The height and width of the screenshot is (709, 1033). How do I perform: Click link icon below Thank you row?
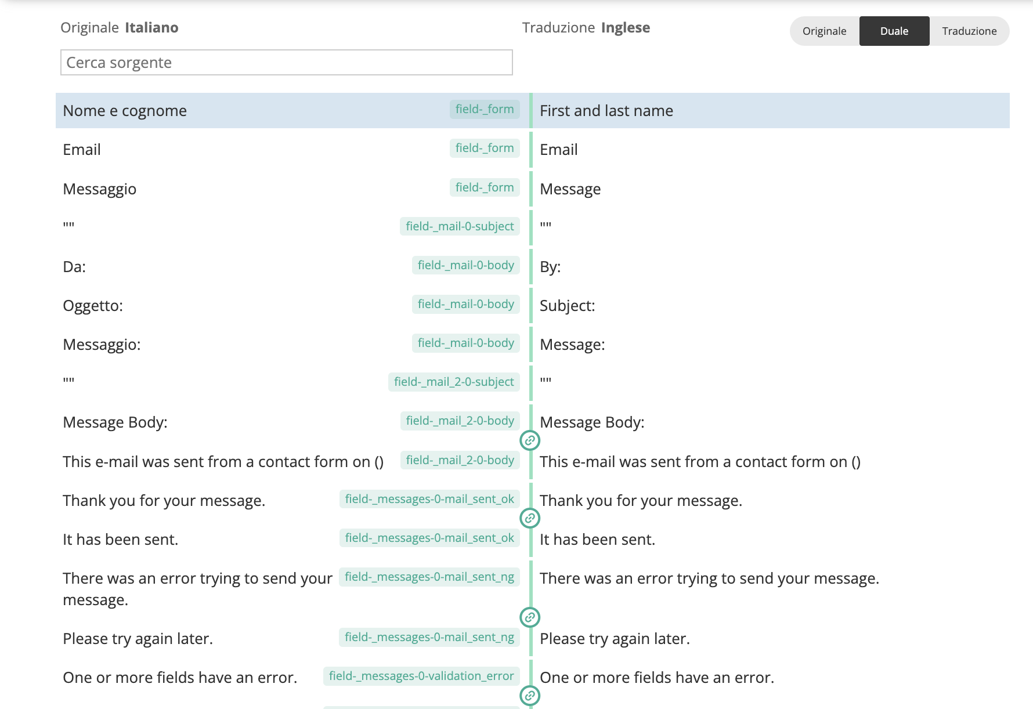pyautogui.click(x=530, y=518)
